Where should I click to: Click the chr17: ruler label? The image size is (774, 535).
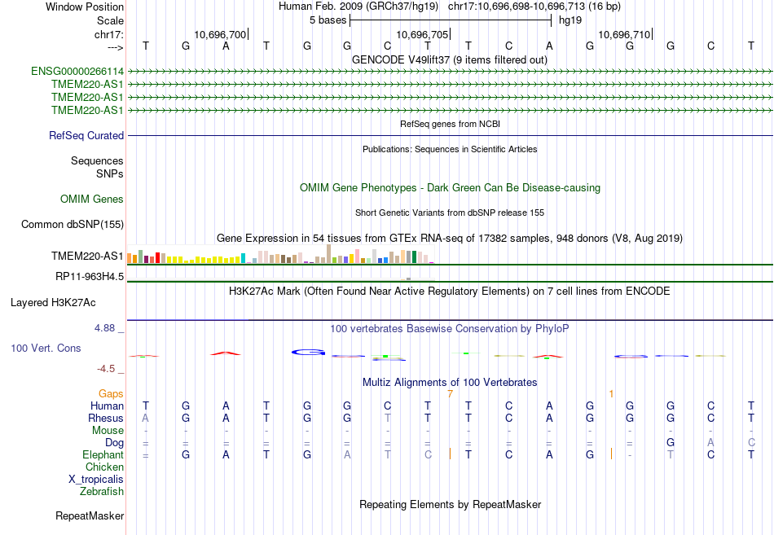tap(109, 34)
